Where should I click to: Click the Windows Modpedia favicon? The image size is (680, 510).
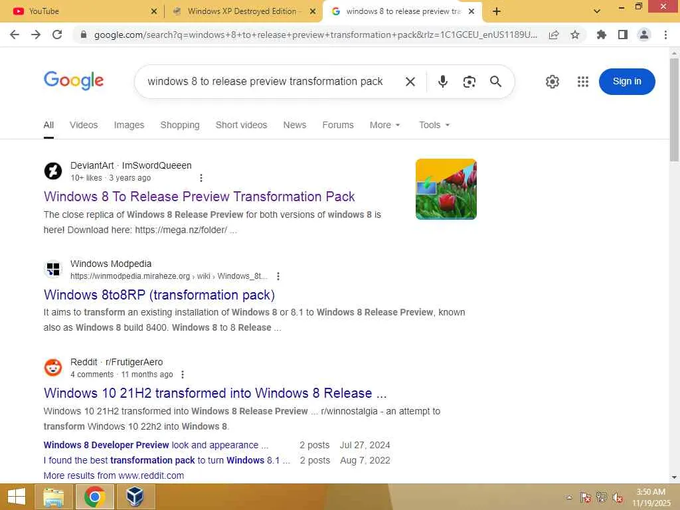pyautogui.click(x=53, y=270)
